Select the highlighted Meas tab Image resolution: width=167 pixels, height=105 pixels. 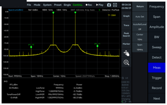click(157, 68)
